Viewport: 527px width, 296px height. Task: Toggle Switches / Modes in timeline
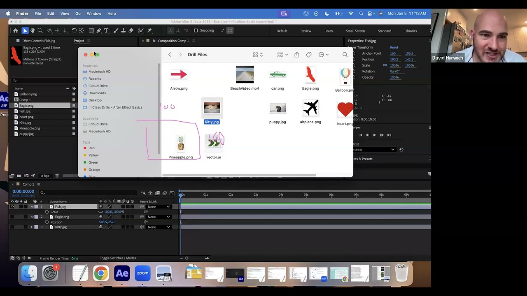118,258
